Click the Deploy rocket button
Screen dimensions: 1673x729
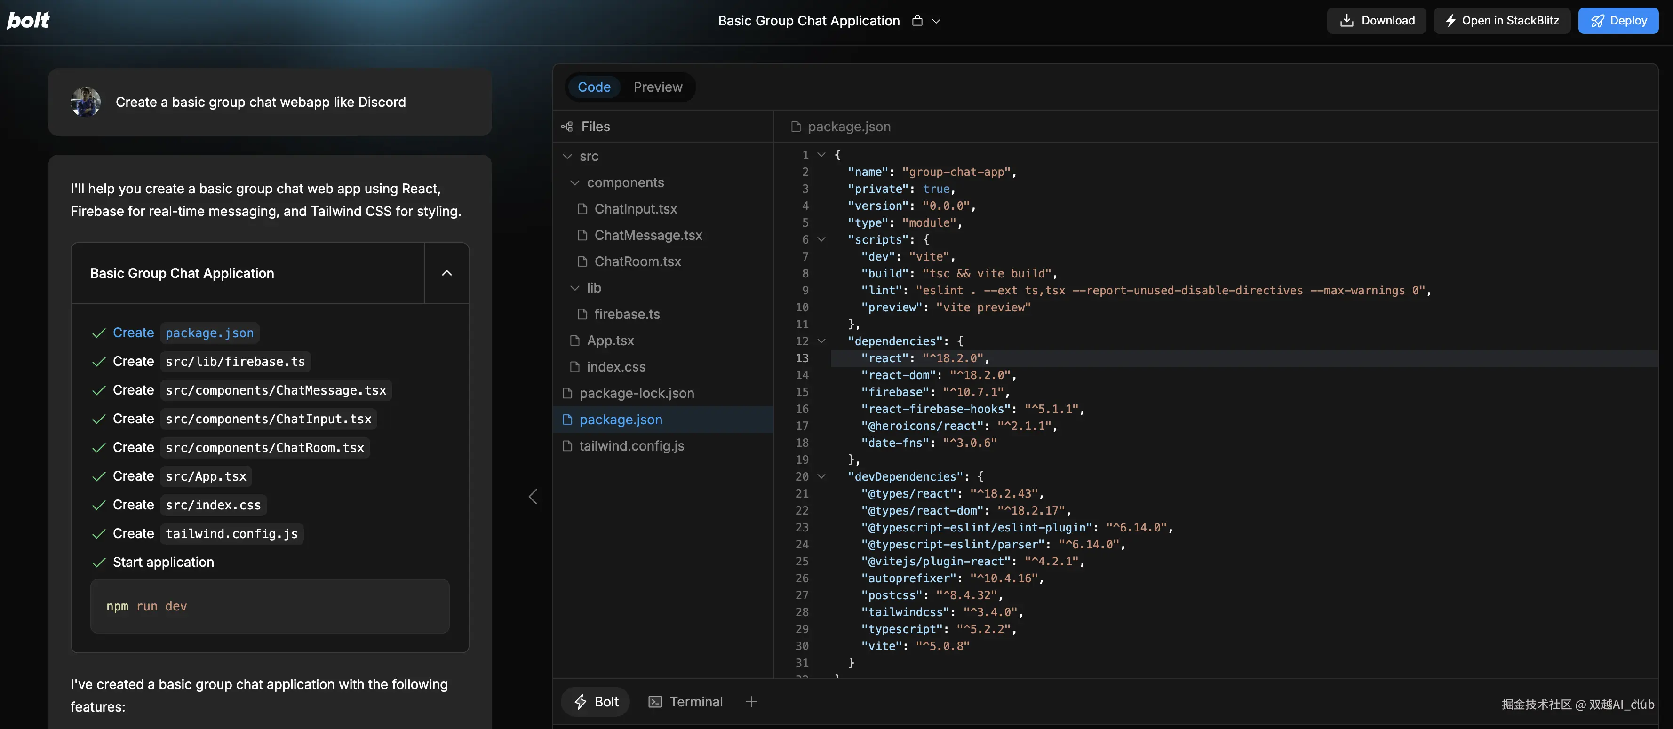(x=1618, y=20)
